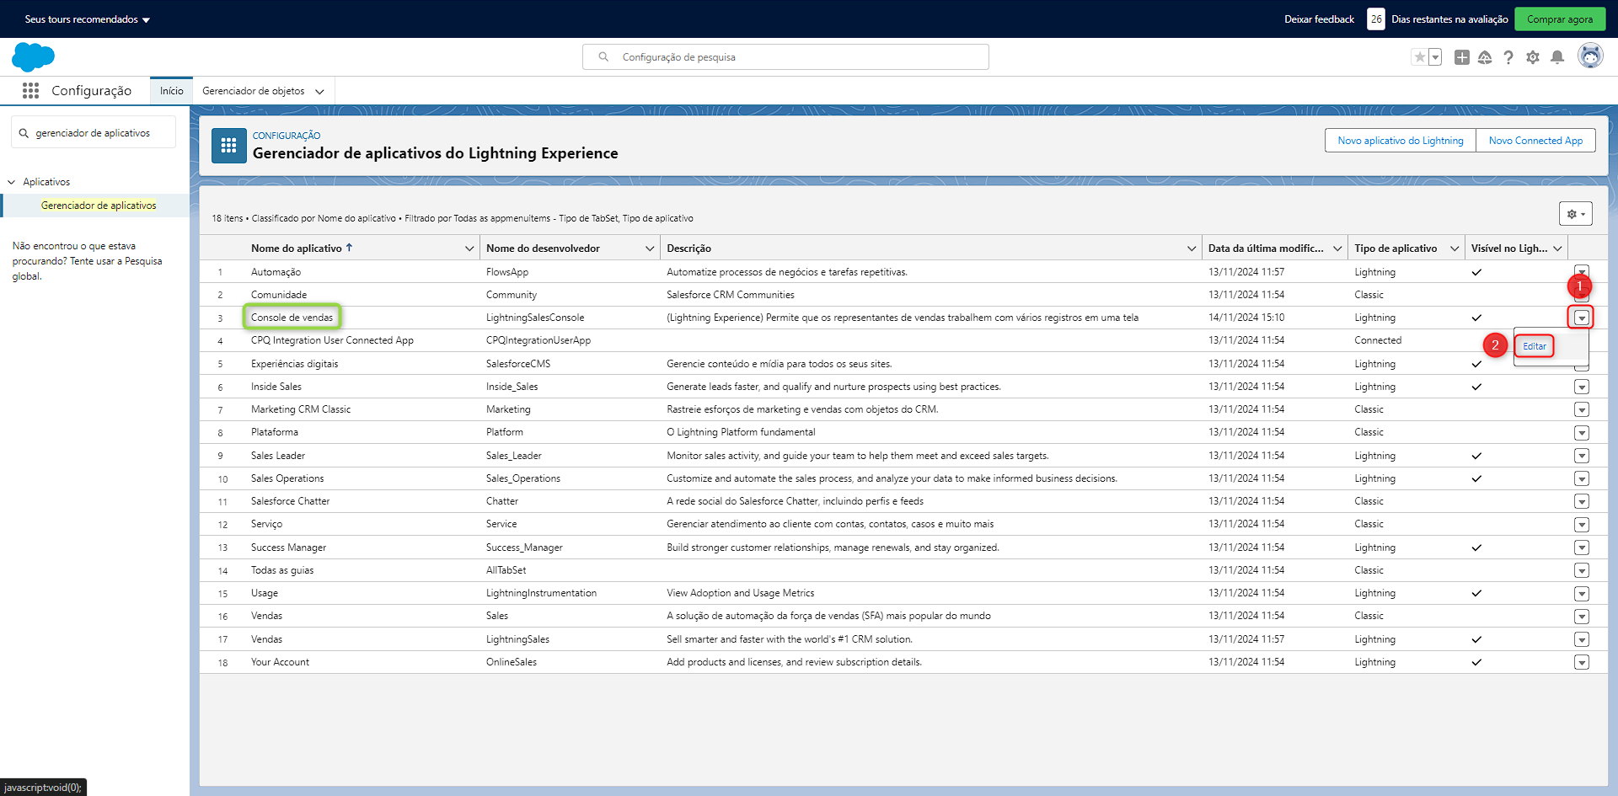Screen dimensions: 1618x796
Task: Open row actions dropdown for Console de vendas
Action: point(1582,318)
